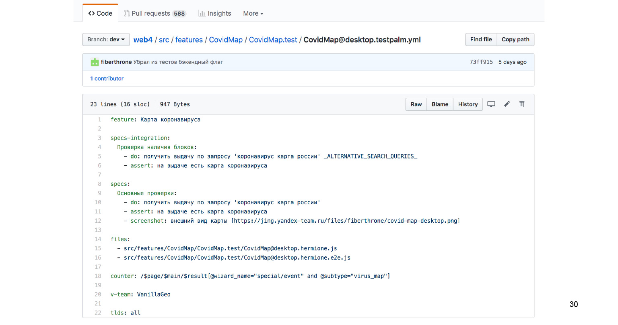Image resolution: width=618 pixels, height=325 pixels.
Task: Click the Insights graph icon
Action: point(202,13)
